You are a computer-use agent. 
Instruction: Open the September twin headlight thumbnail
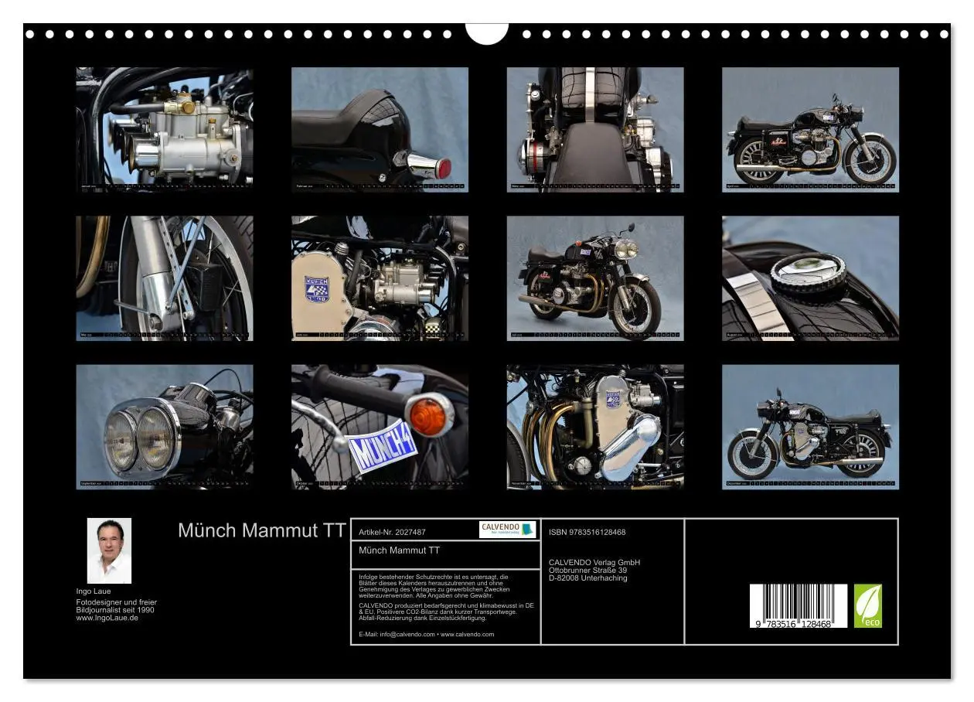coord(165,427)
